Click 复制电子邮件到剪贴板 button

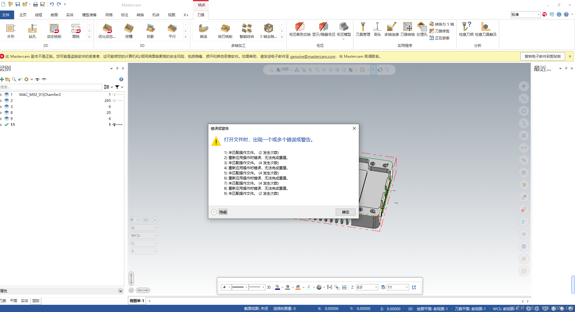(x=543, y=56)
